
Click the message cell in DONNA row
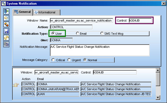tap(116, 84)
